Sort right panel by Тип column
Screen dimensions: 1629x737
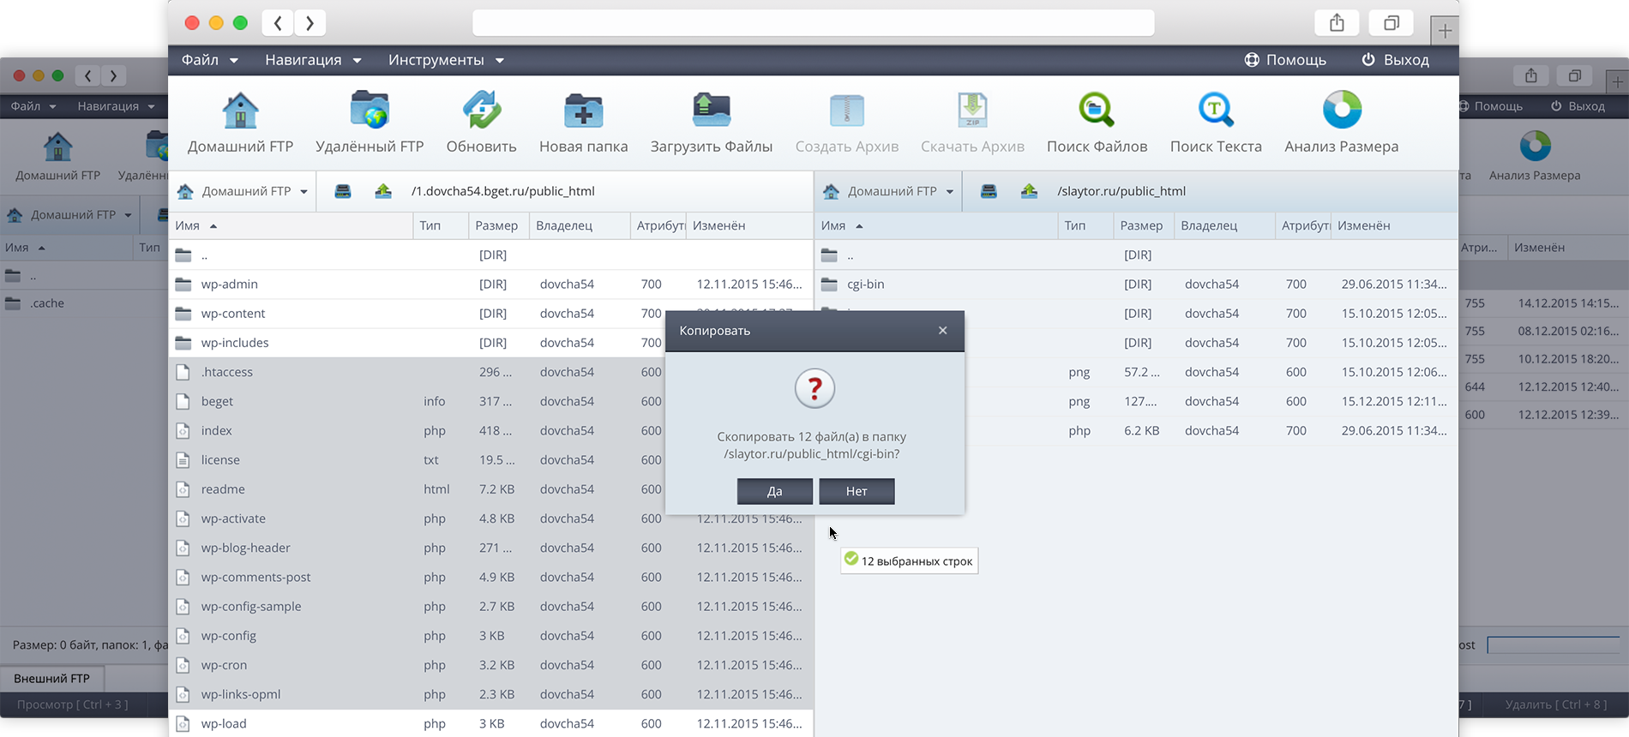click(x=1085, y=225)
